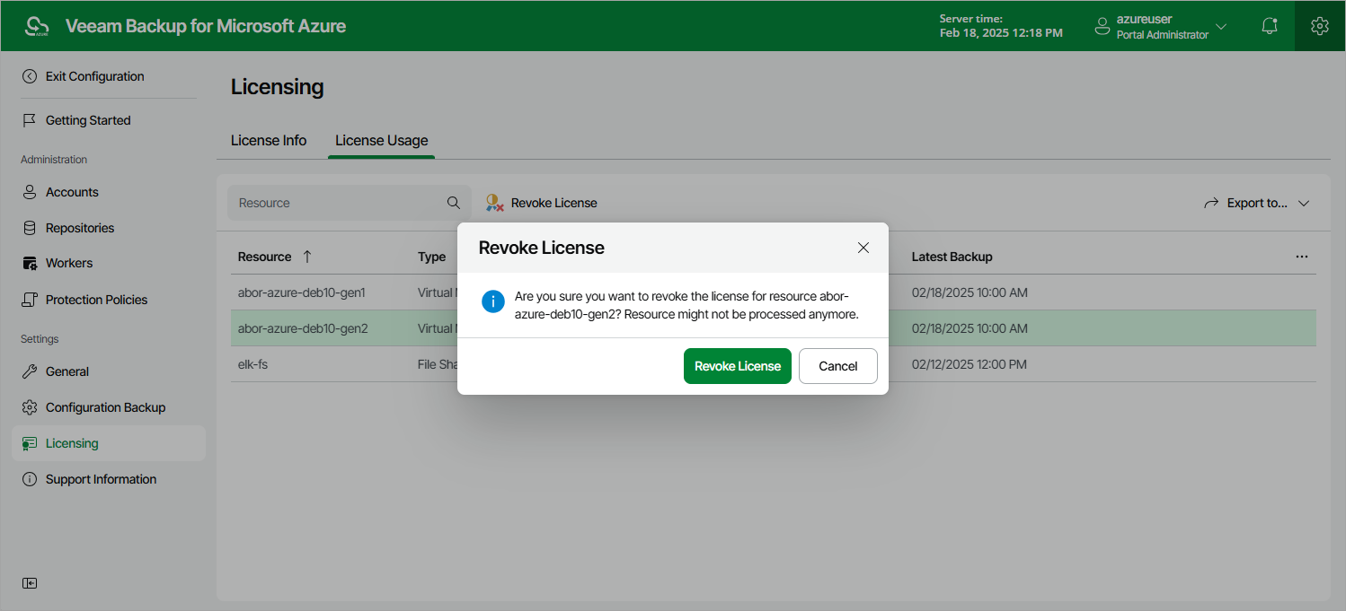Viewport: 1346px width, 611px height.
Task: Click the Workers sidebar icon
Action: (x=30, y=263)
